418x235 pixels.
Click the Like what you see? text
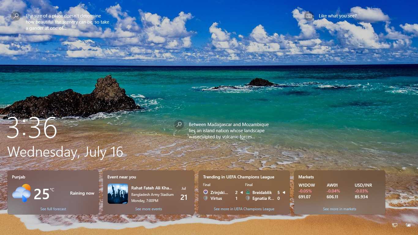338,16
